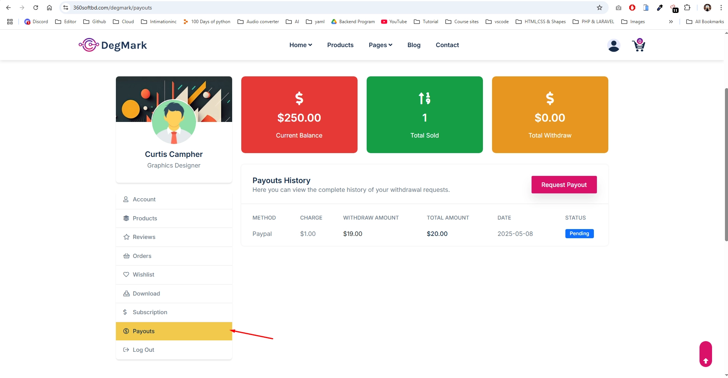Image resolution: width=728 pixels, height=378 pixels.
Task: Open Chrome three-dot menu
Action: [721, 8]
